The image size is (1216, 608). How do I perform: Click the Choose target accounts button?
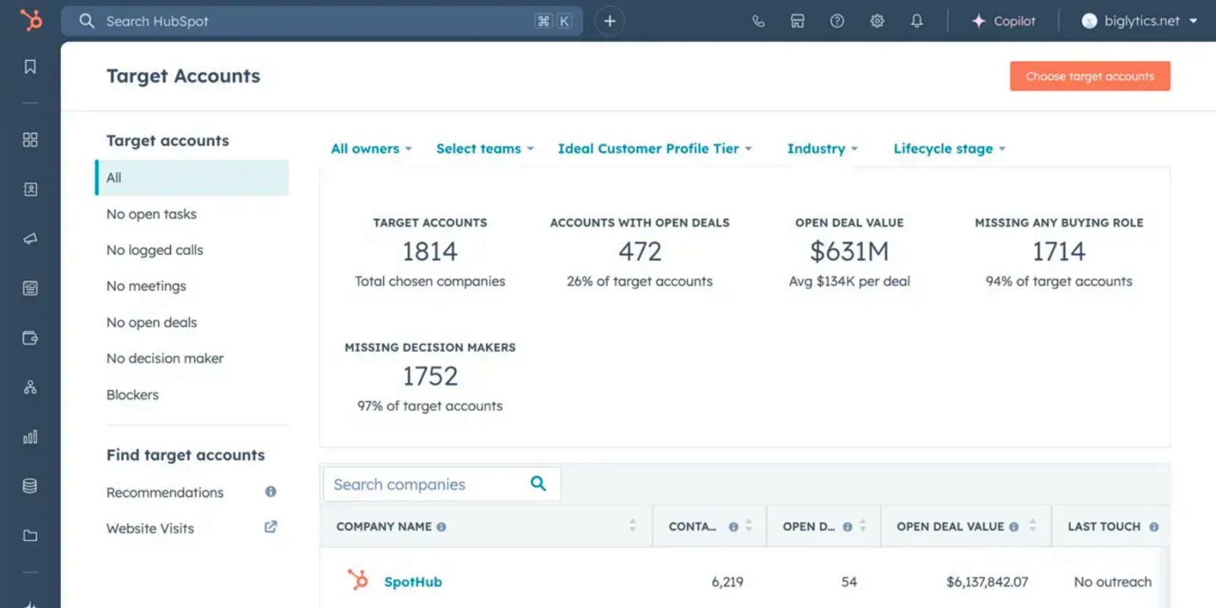pyautogui.click(x=1090, y=76)
